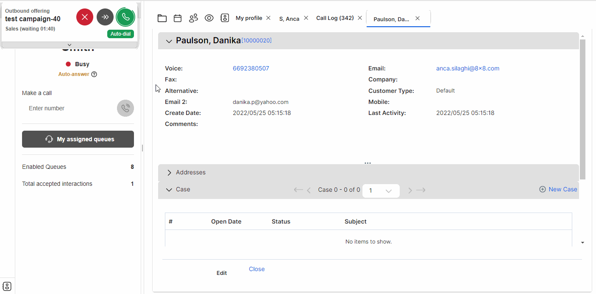
Task: Select the Paulson, Da... tab
Action: pyautogui.click(x=391, y=19)
